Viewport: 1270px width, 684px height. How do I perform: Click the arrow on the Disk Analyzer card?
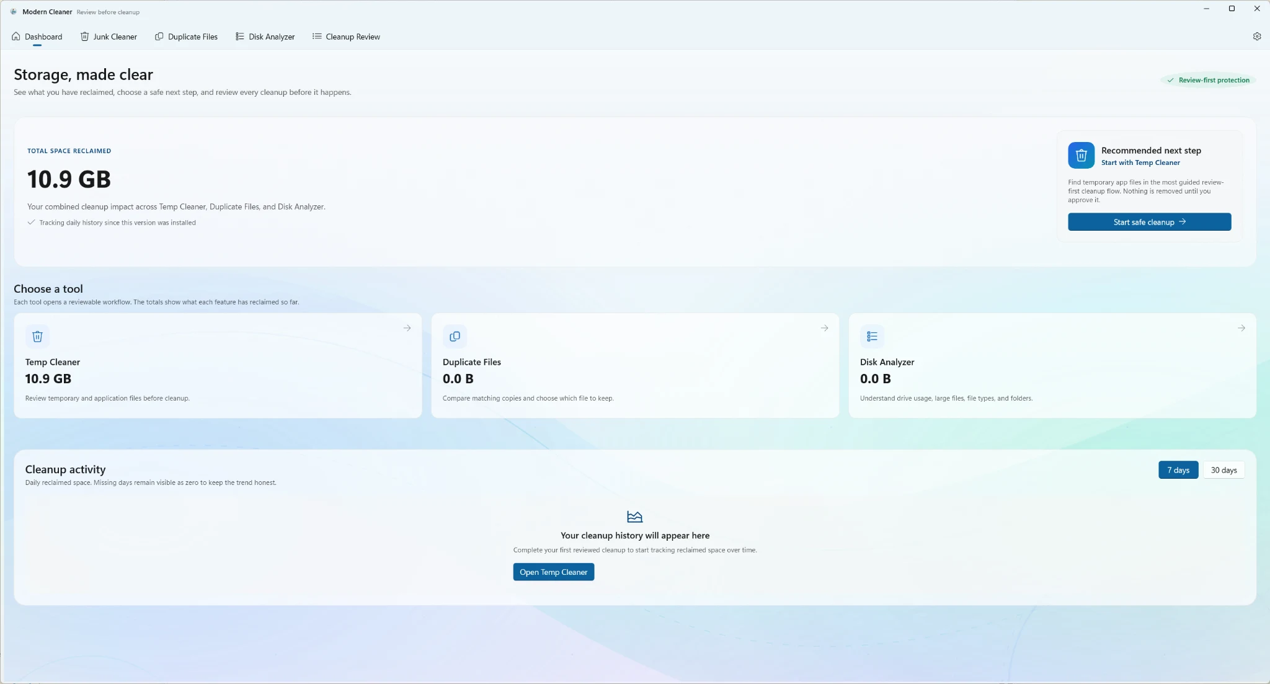pos(1241,328)
